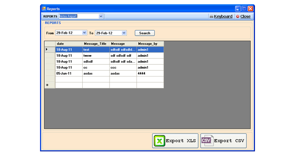Sort by the Message_Title column header
Viewport: 295px width, 156px height.
(x=96, y=44)
